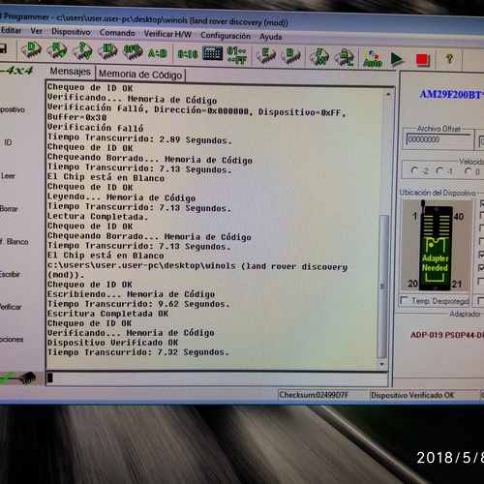Click the chip icon labeled ?V
484x484 pixels.
click(x=82, y=51)
